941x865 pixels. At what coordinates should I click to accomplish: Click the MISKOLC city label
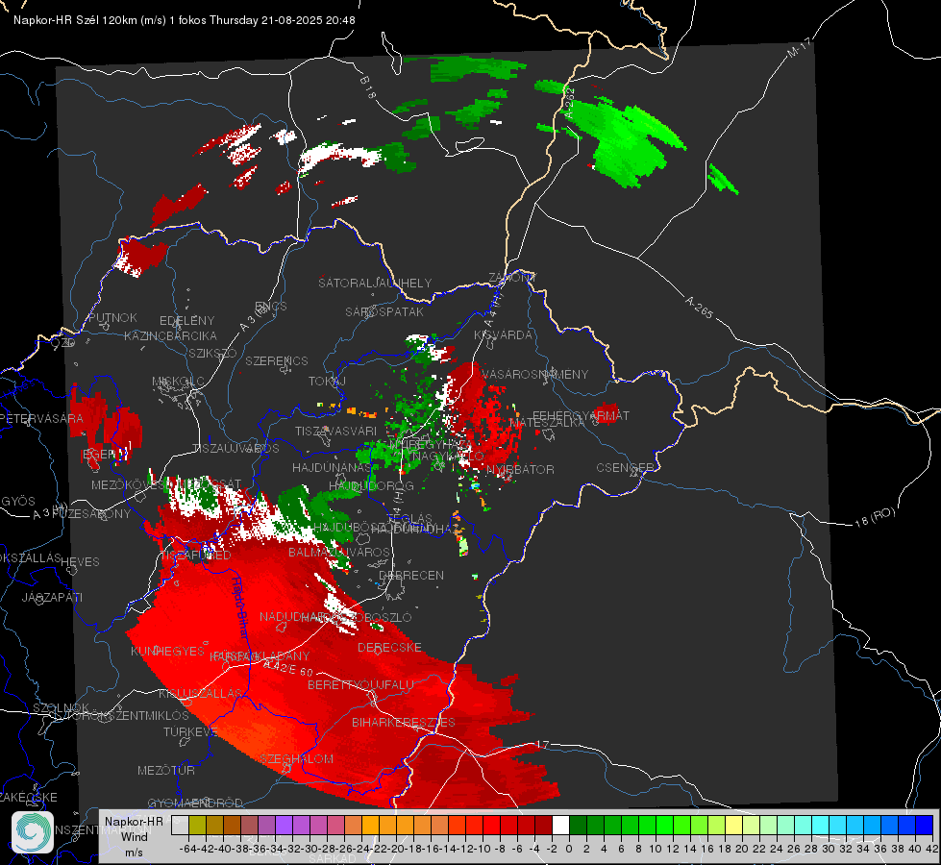click(x=178, y=382)
